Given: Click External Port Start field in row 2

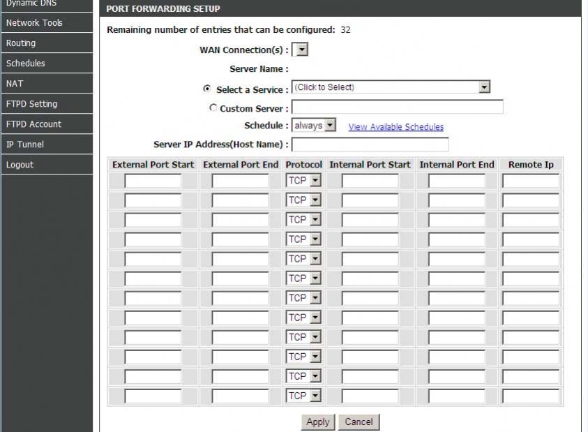Looking at the screenshot, I should click(x=153, y=200).
